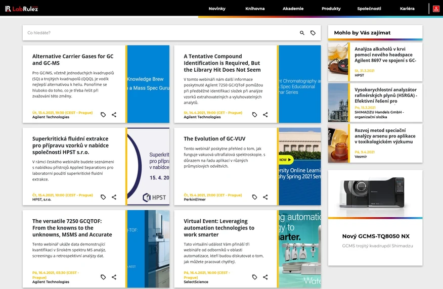Click the search magnifier icon

[302, 33]
